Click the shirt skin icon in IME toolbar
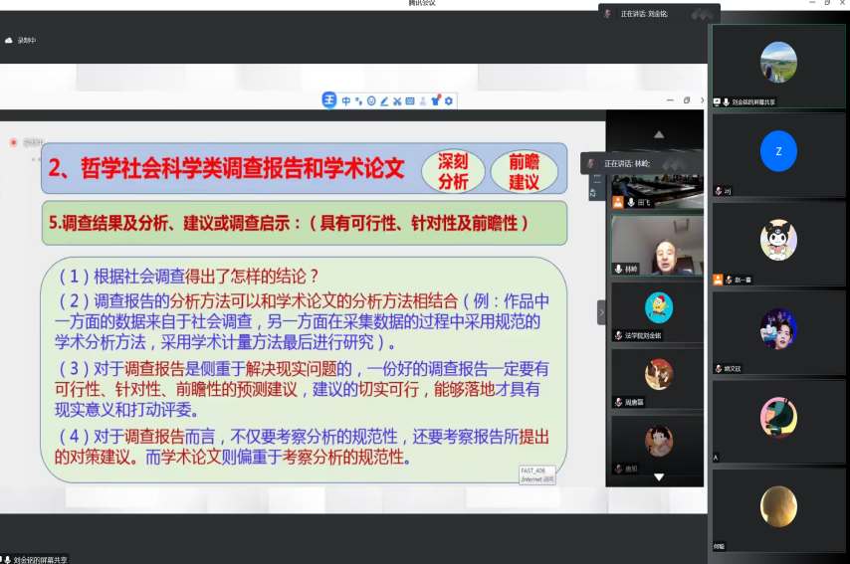 pyautogui.click(x=436, y=100)
